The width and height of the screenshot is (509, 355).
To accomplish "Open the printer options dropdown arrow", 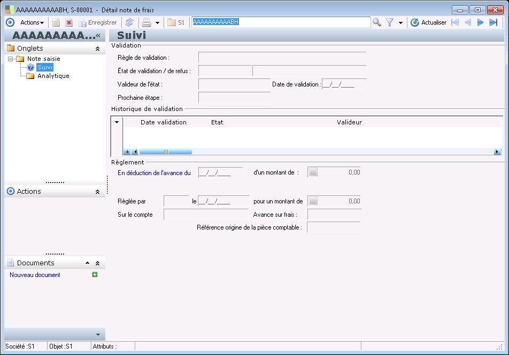I will tap(157, 23).
